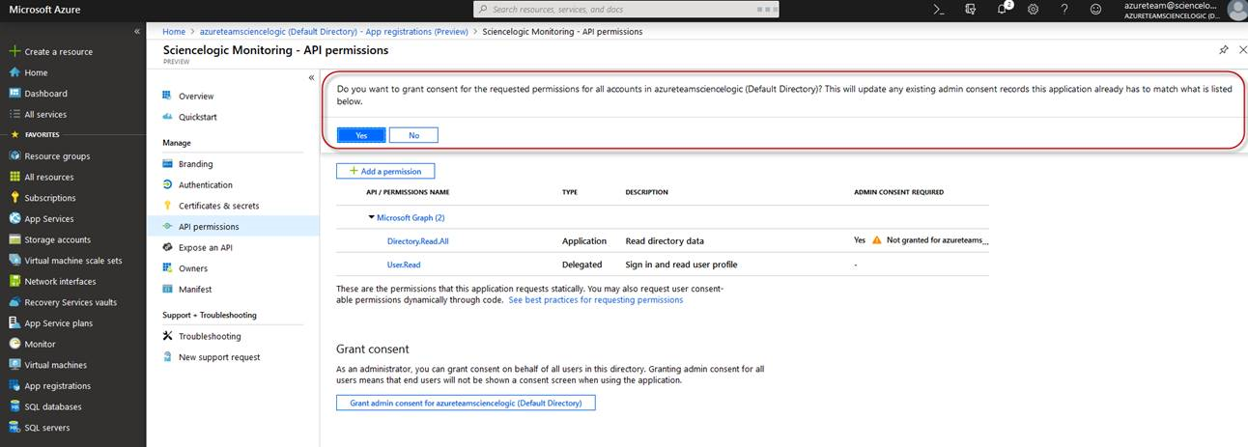Collapse the Microsoft Graph permissions group
The width and height of the screenshot is (1248, 447).
[x=371, y=218]
